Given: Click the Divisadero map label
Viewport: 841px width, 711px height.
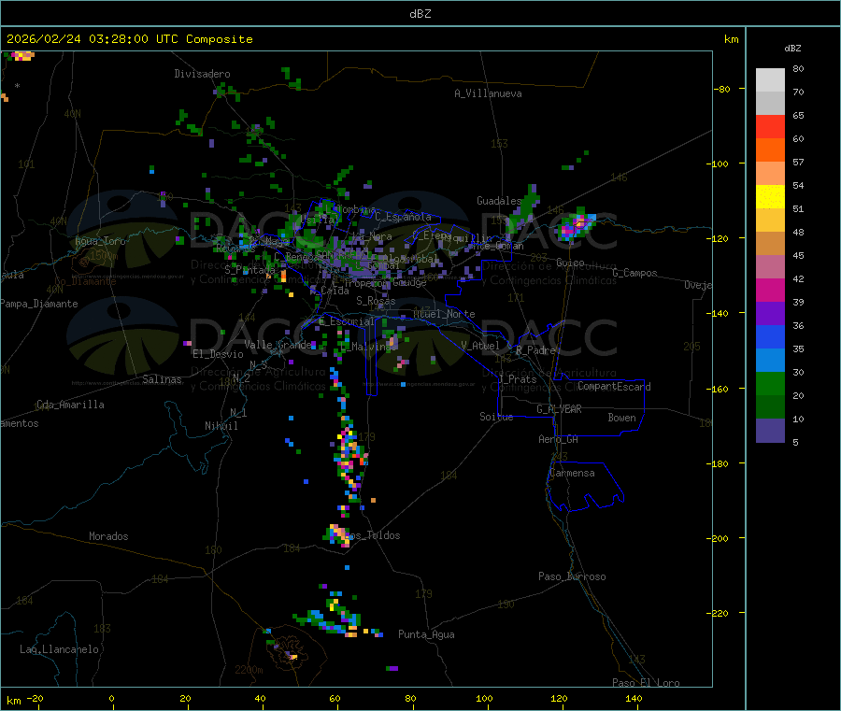Looking at the screenshot, I should point(202,74).
